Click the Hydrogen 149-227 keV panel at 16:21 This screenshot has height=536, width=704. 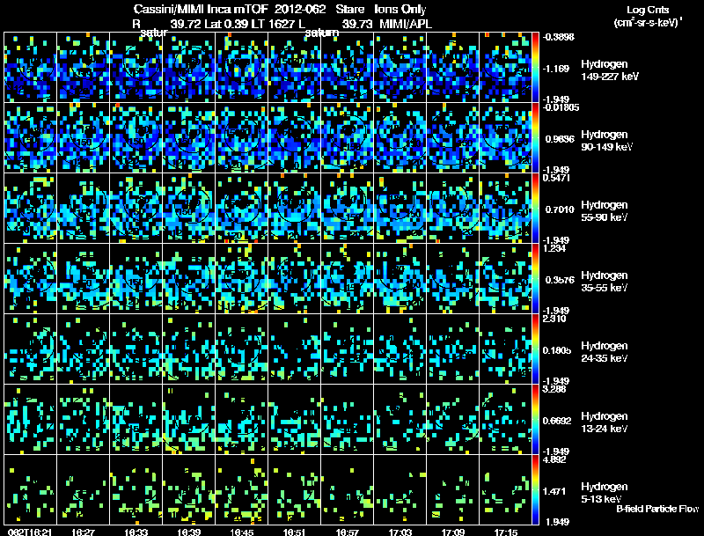pyautogui.click(x=31, y=68)
